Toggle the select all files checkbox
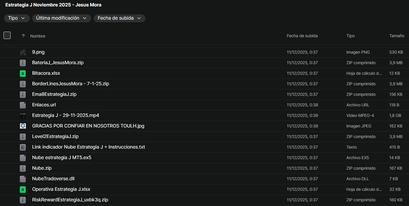The width and height of the screenshot is (409, 206). (x=7, y=35)
